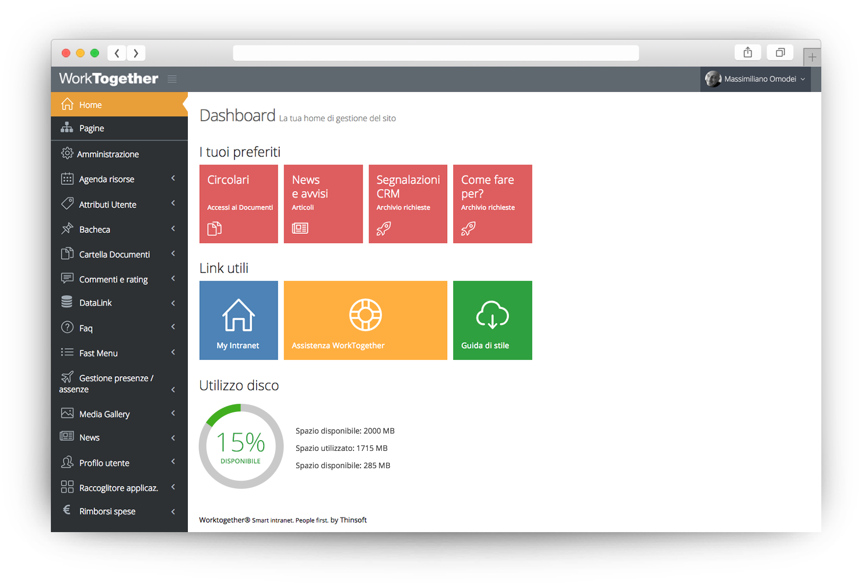Open Assistenza WorkTogether link label

coord(338,345)
